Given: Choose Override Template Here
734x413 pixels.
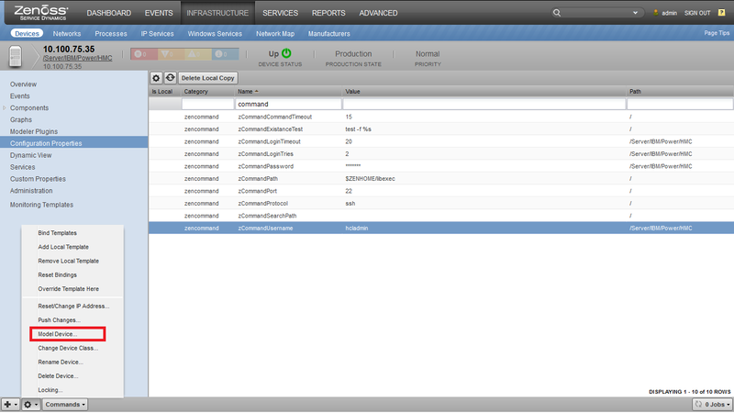Looking at the screenshot, I should tap(68, 289).
